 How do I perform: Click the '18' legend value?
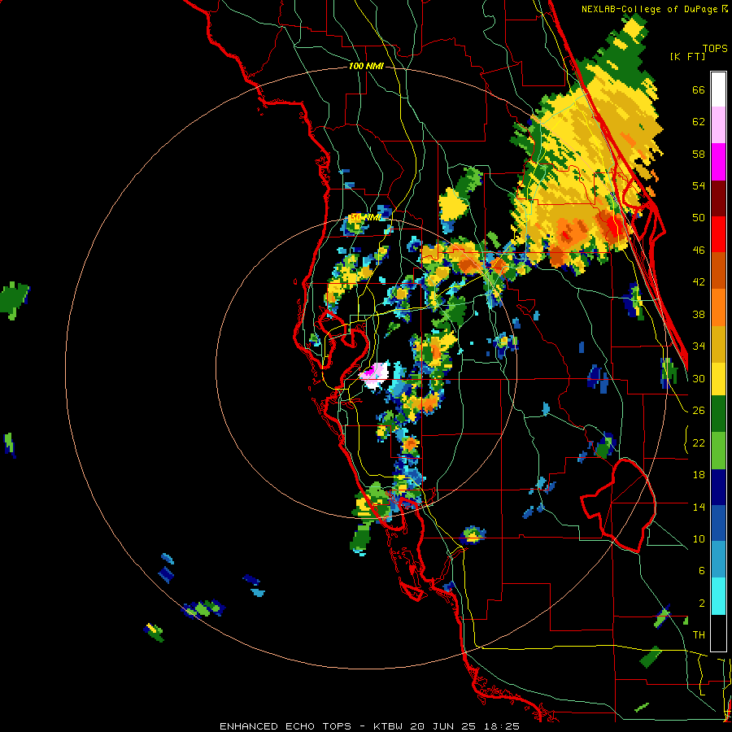point(699,475)
